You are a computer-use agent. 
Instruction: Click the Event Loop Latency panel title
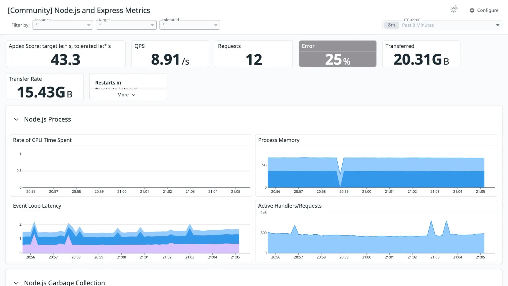(x=37, y=206)
